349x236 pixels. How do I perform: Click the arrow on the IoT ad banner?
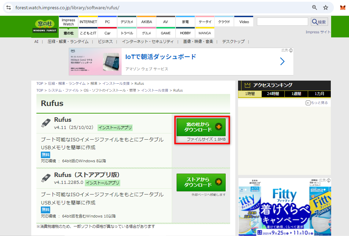click(x=282, y=61)
